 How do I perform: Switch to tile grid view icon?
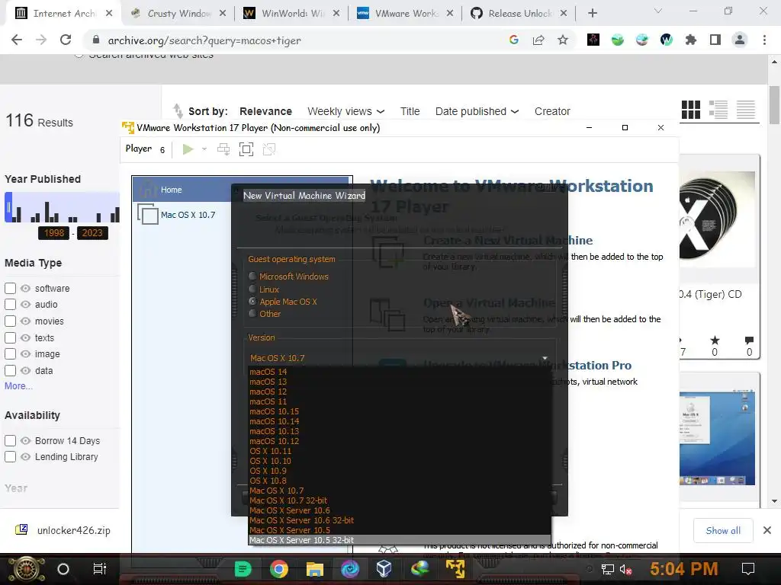(x=691, y=110)
